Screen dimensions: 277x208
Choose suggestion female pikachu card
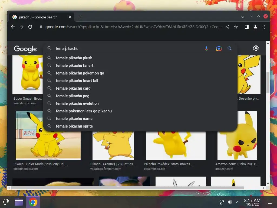point(140,88)
